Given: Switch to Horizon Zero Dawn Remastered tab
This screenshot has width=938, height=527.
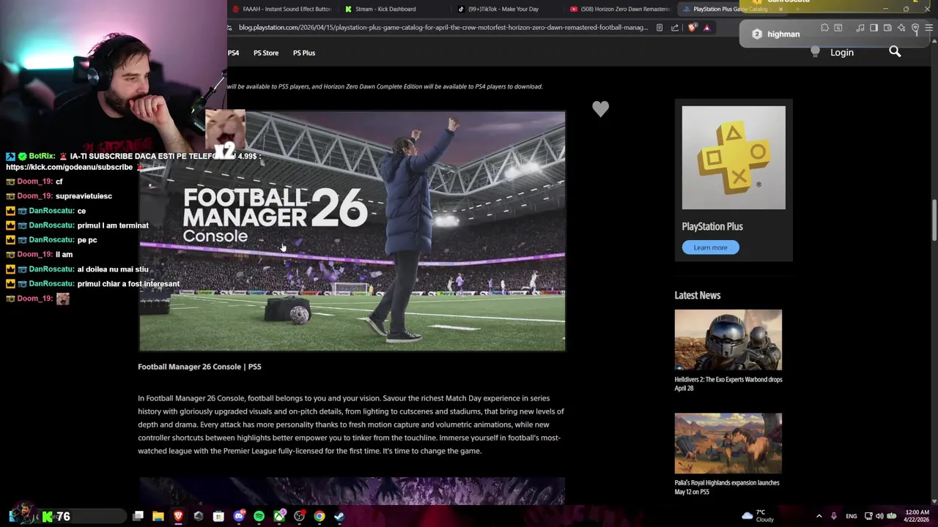Looking at the screenshot, I should click(x=620, y=9).
